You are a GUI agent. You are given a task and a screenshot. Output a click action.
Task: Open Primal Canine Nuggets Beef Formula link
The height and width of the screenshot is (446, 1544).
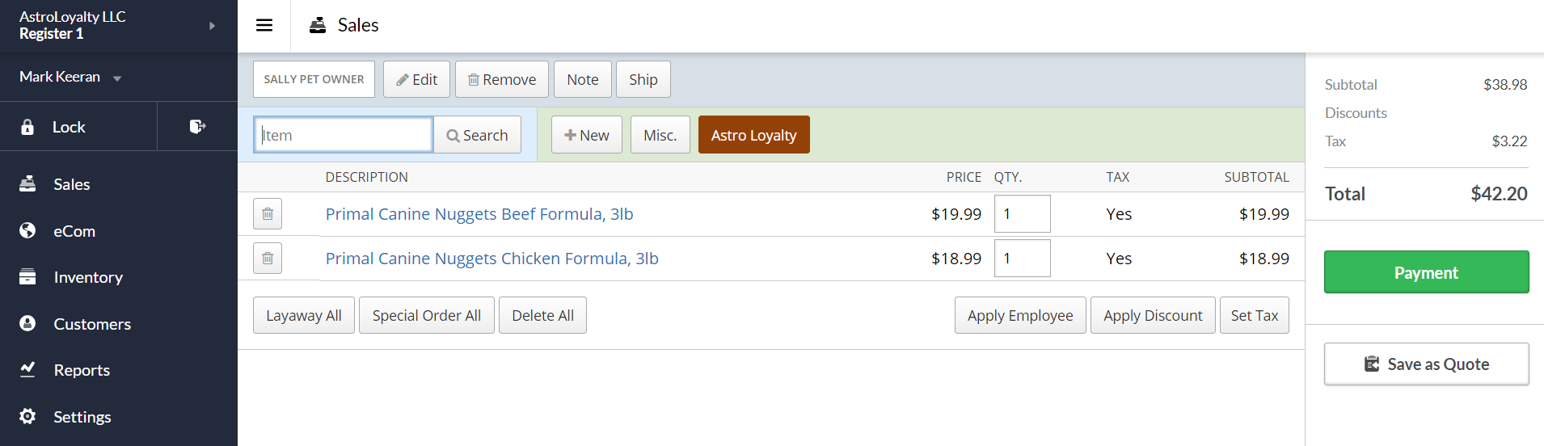479,214
